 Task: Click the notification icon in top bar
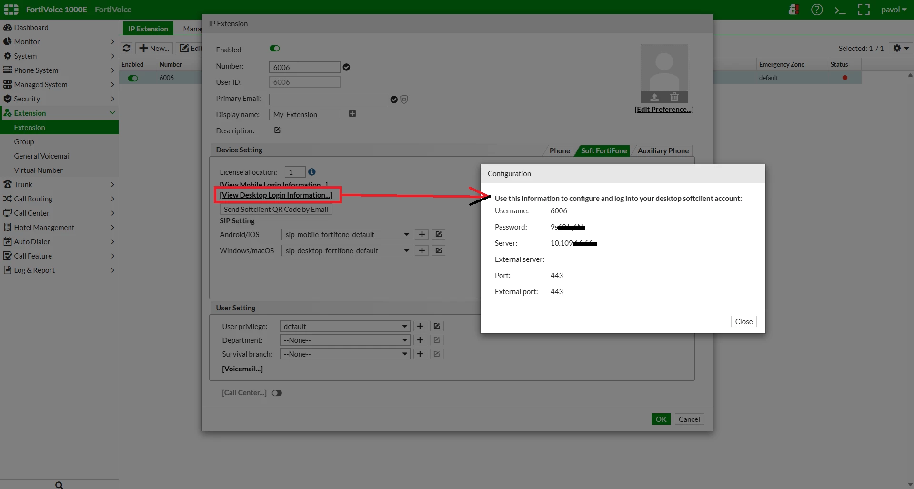pos(793,10)
